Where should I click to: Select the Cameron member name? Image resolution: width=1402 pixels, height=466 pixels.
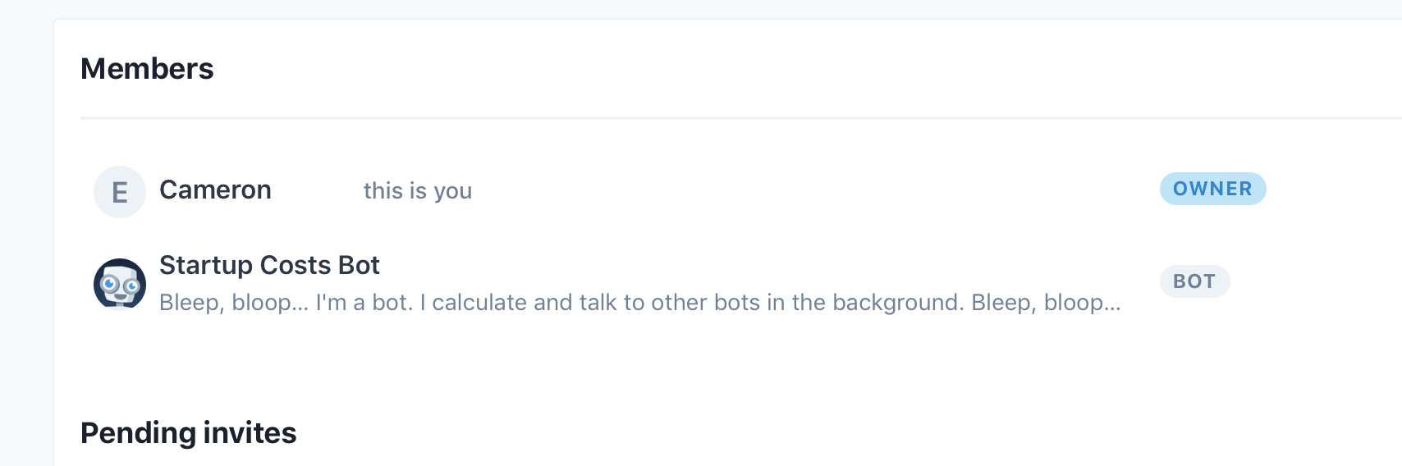(215, 190)
